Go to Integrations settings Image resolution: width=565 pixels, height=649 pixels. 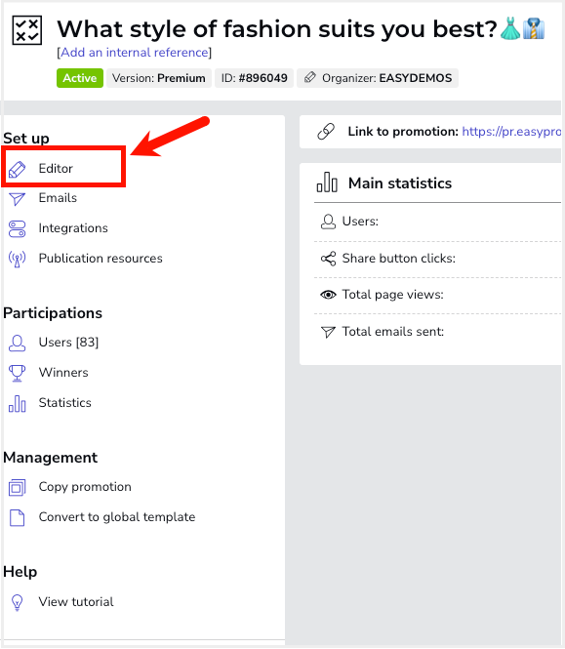coord(73,228)
